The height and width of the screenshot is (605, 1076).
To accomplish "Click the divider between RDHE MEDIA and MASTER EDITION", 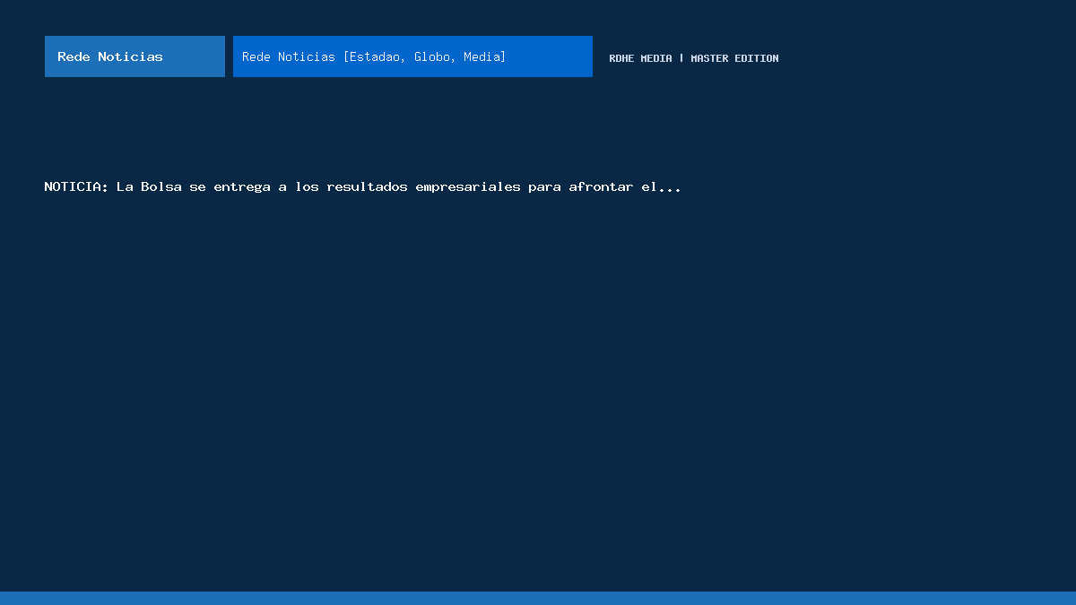I will coord(681,58).
